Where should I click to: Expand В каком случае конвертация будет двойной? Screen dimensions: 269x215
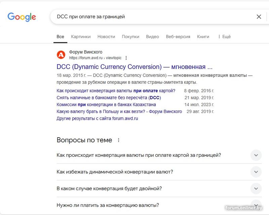click(256, 188)
